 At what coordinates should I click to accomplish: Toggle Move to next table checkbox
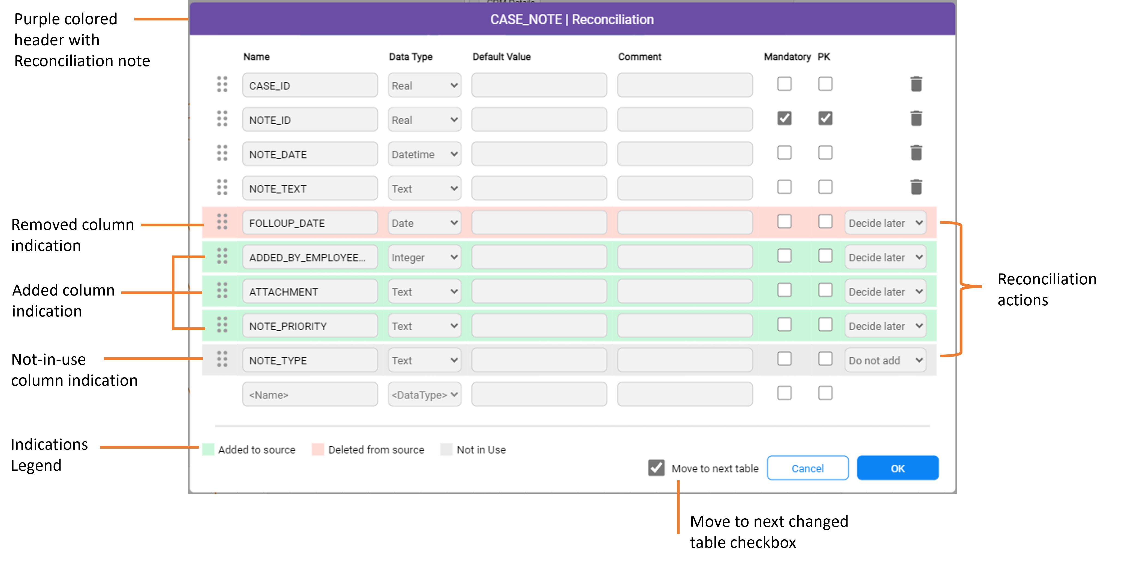656,468
